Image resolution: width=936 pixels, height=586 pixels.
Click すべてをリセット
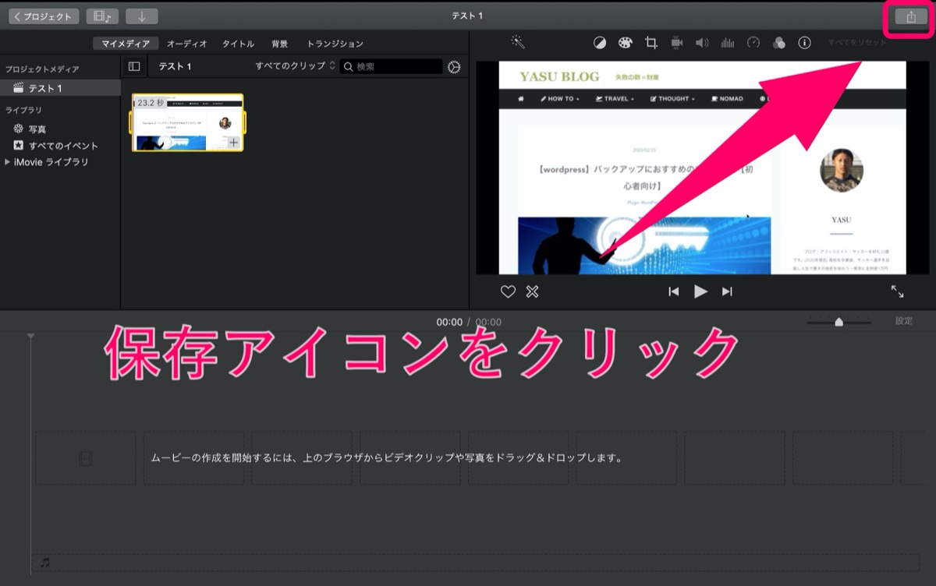point(856,43)
